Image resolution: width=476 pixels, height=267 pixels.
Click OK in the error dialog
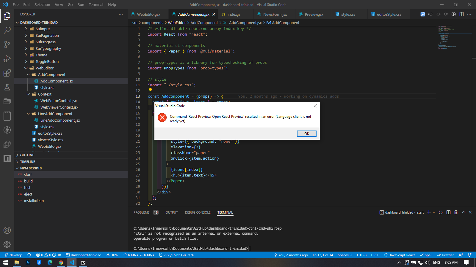306,134
